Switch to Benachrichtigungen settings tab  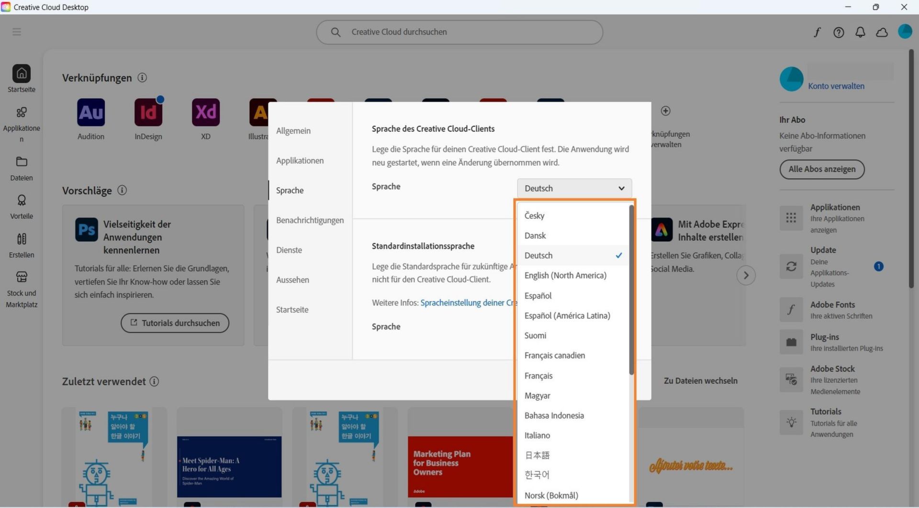point(310,220)
